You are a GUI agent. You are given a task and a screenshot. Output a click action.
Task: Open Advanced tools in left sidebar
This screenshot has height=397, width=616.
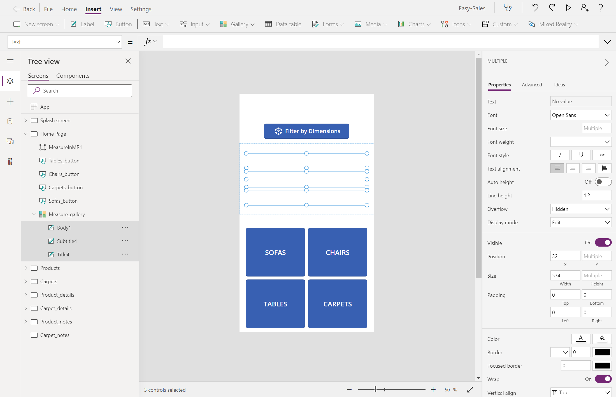(x=10, y=162)
